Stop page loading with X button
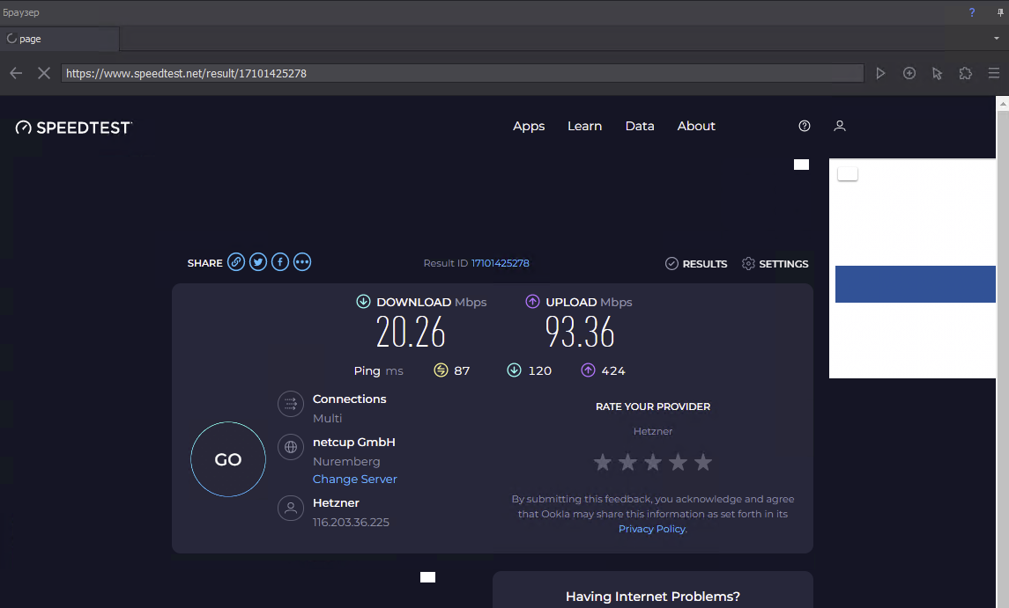The image size is (1009, 608). tap(43, 73)
